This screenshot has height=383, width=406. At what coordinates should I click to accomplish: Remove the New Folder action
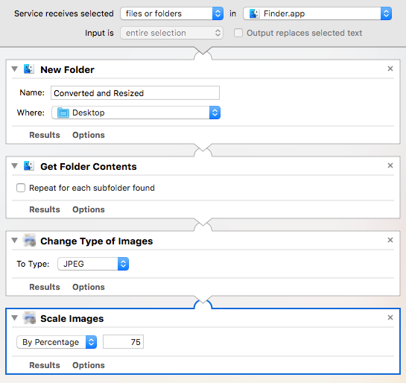pos(390,69)
